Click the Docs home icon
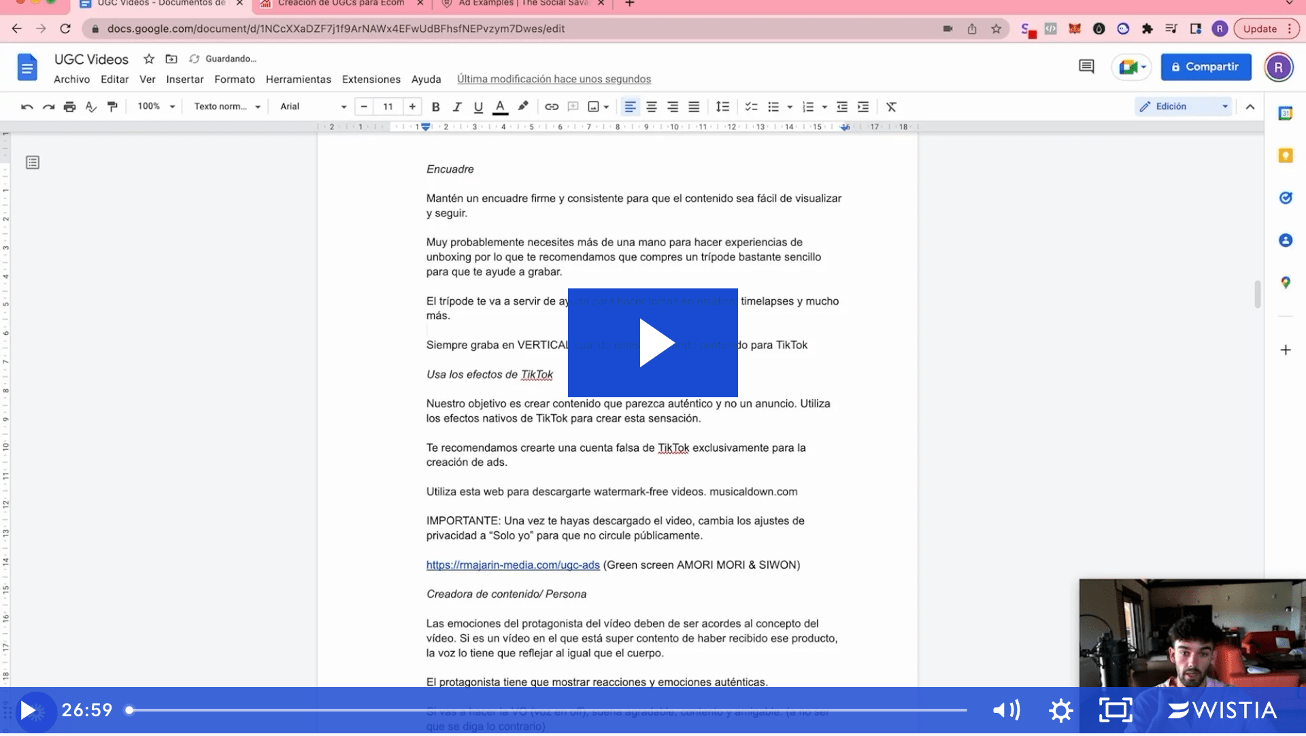1306x736 pixels. pyautogui.click(x=27, y=67)
